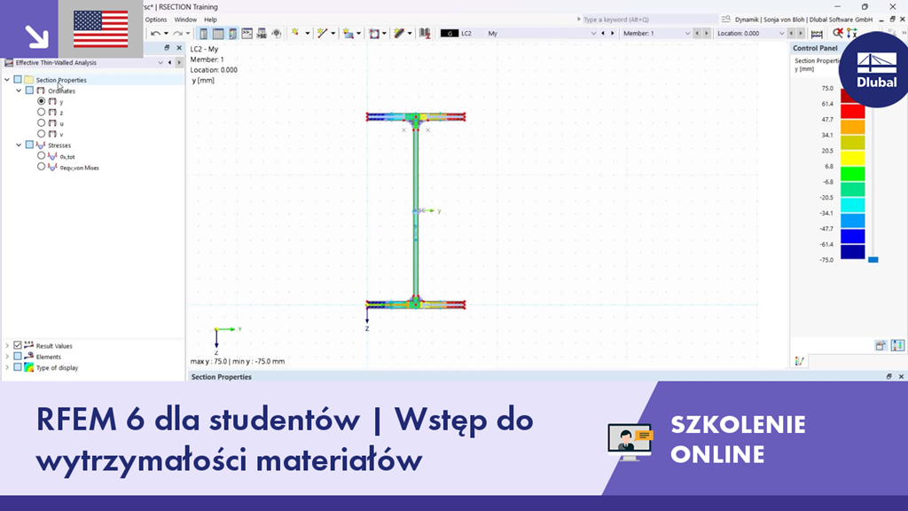
Task: Collapse the Section Properties tree node
Action: coord(7,79)
